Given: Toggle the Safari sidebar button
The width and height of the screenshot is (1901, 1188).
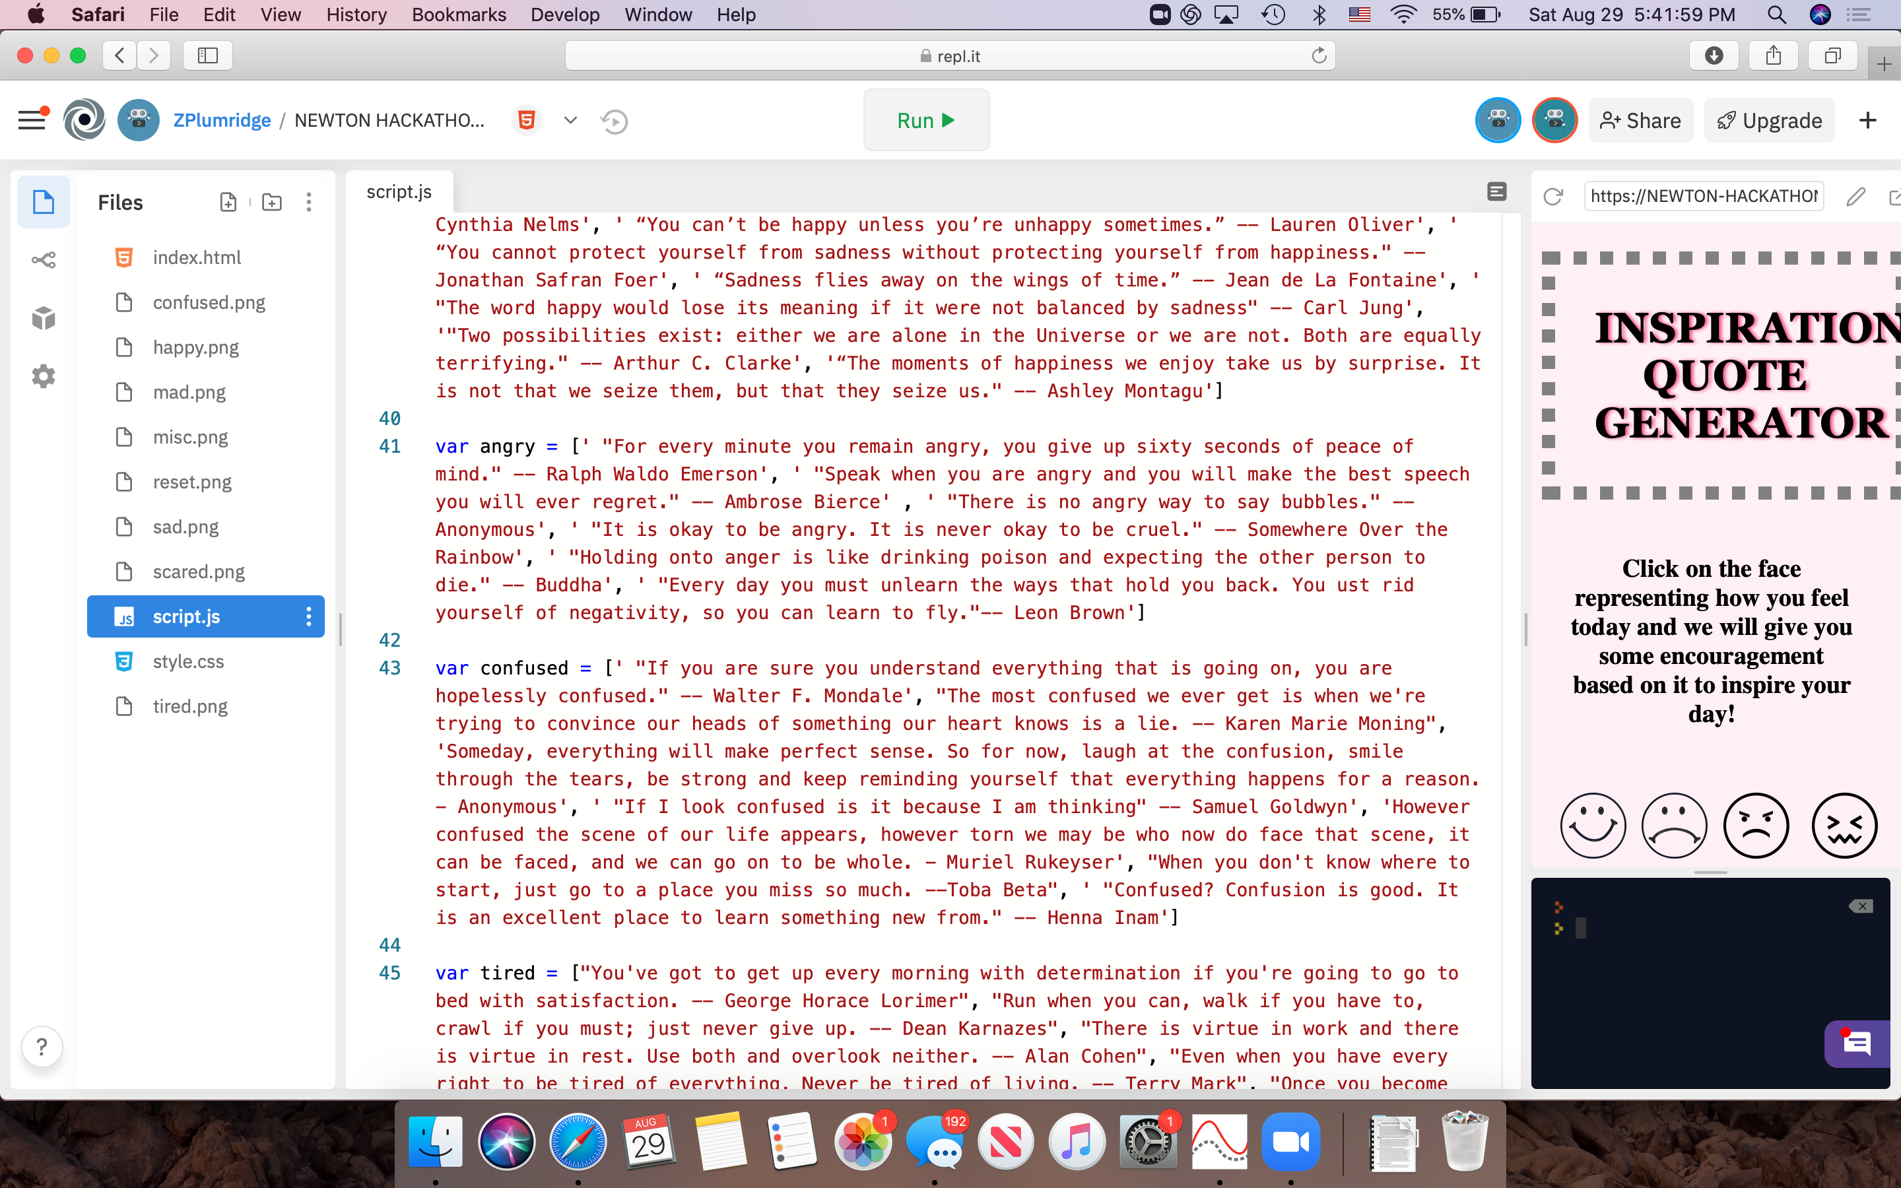Looking at the screenshot, I should (x=207, y=56).
